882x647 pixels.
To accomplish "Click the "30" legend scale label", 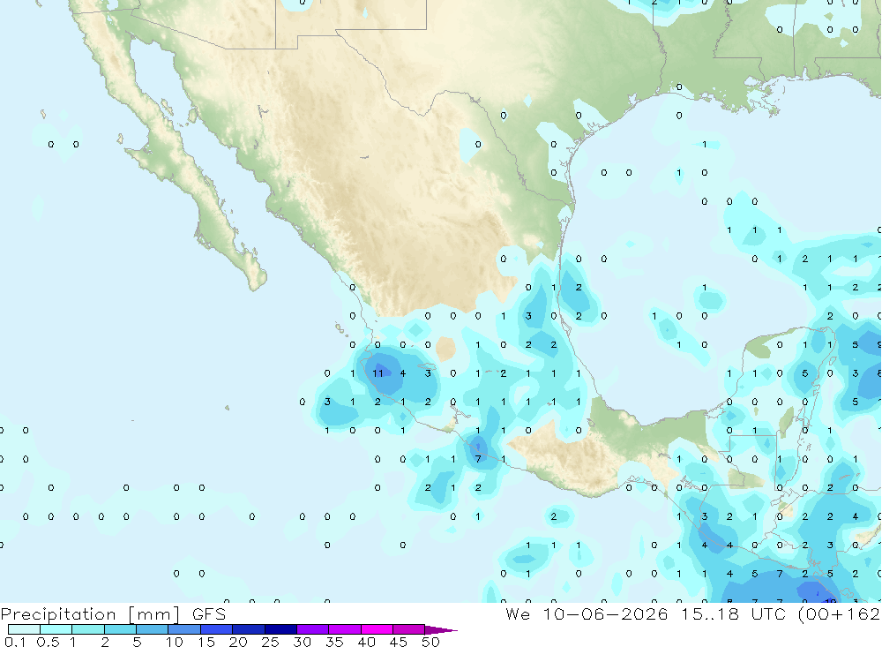I will pos(302,642).
